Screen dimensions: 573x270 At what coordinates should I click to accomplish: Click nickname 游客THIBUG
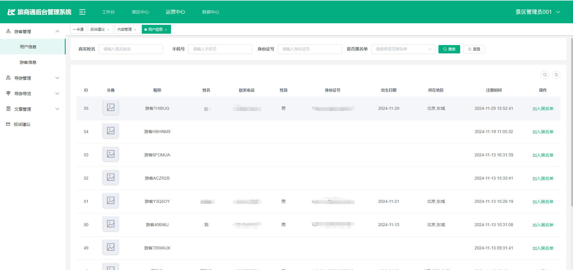157,108
